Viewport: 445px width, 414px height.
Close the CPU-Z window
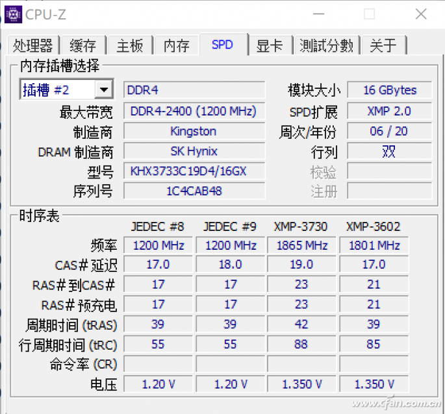pyautogui.click(x=421, y=14)
